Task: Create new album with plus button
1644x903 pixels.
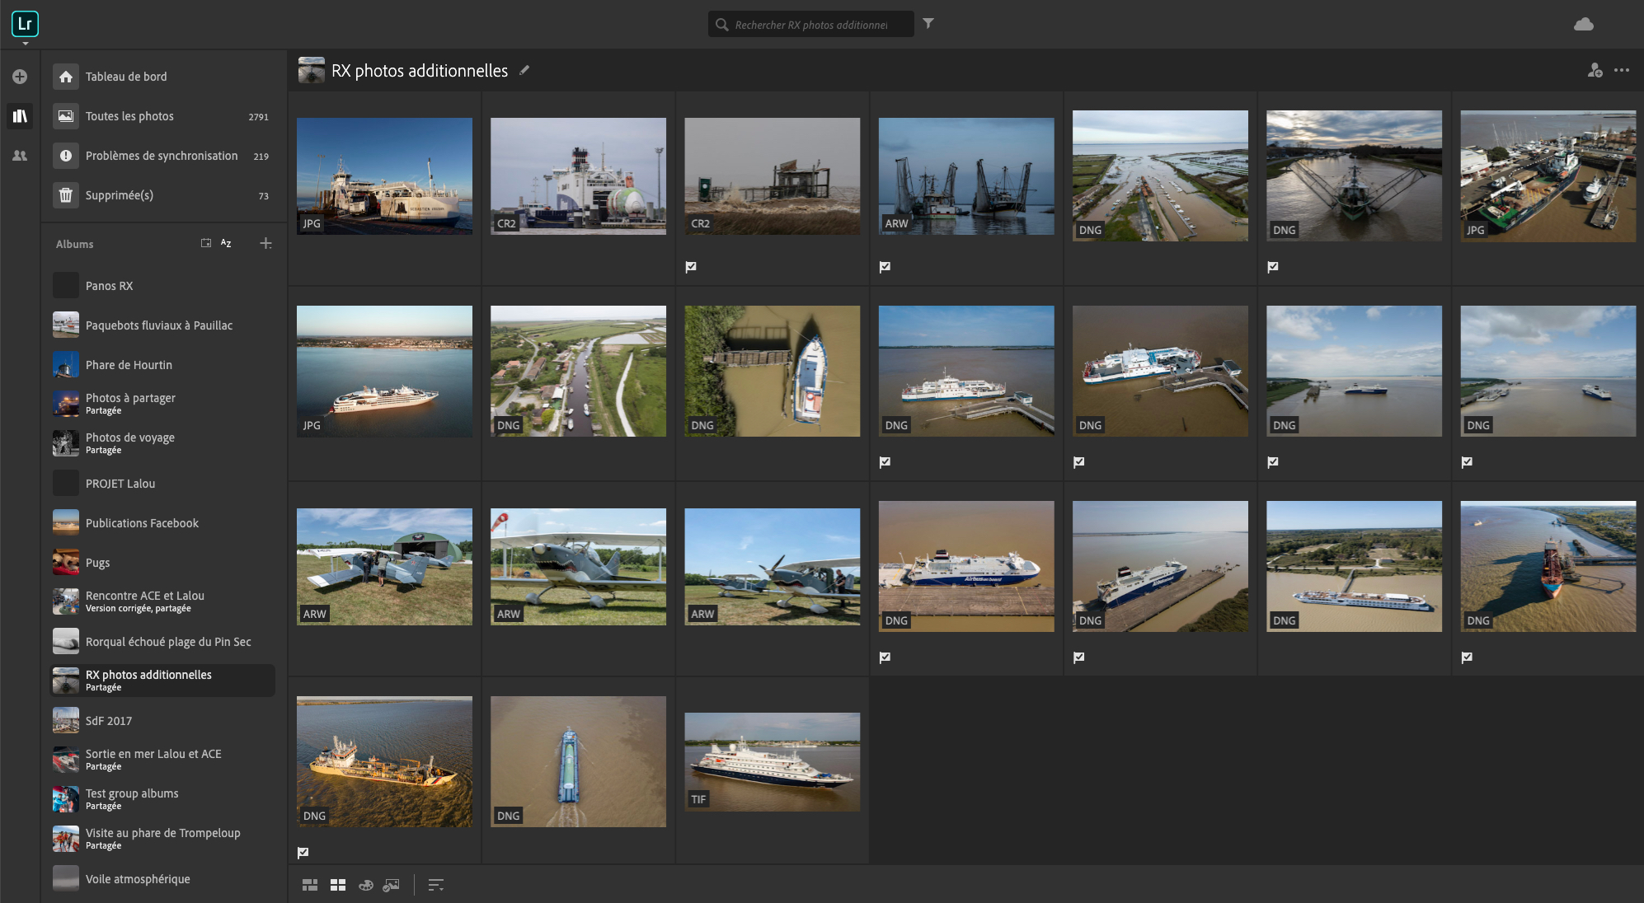Action: [265, 243]
